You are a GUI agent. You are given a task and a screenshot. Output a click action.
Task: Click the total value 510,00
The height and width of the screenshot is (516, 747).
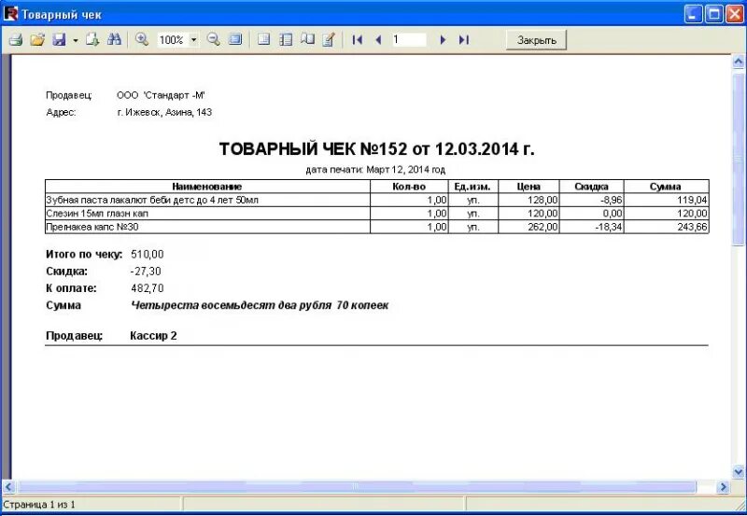148,254
